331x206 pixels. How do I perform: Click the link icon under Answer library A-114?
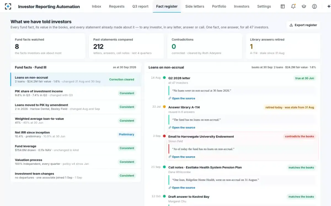point(170,127)
